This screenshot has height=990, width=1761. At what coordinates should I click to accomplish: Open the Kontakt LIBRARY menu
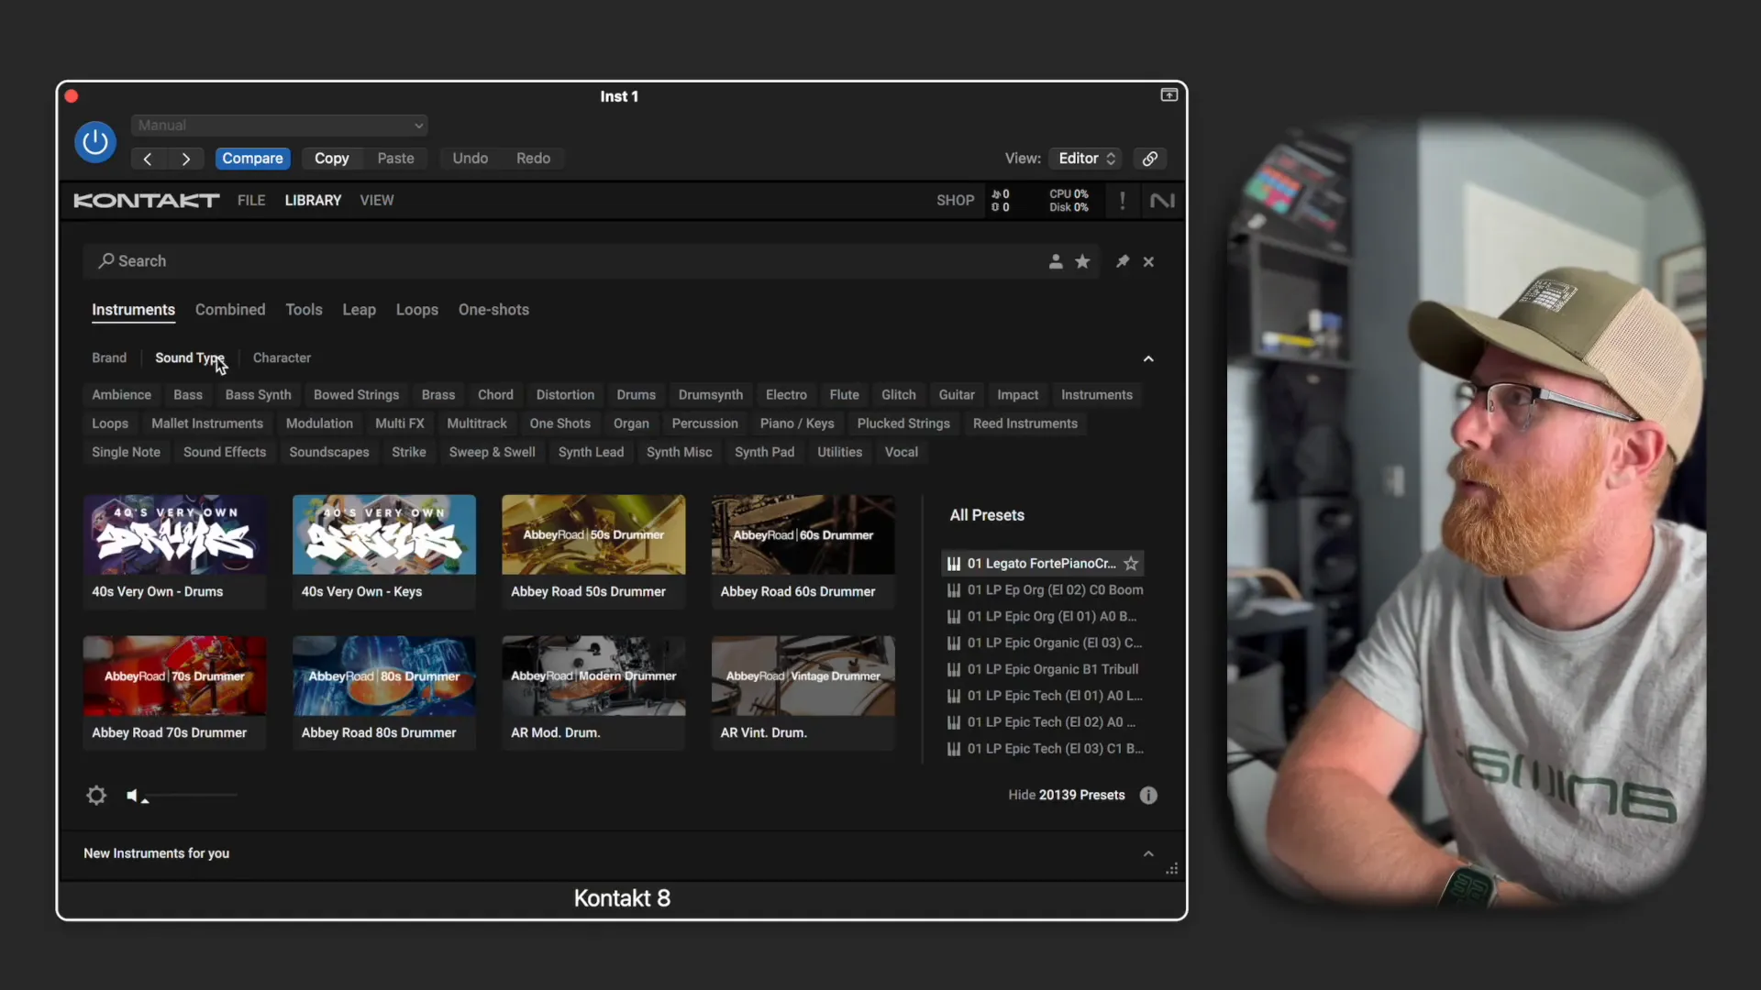point(313,201)
